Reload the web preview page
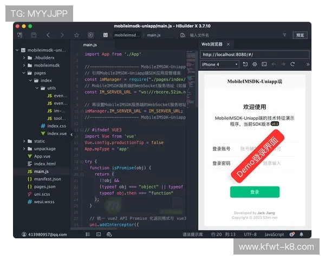 point(292,64)
